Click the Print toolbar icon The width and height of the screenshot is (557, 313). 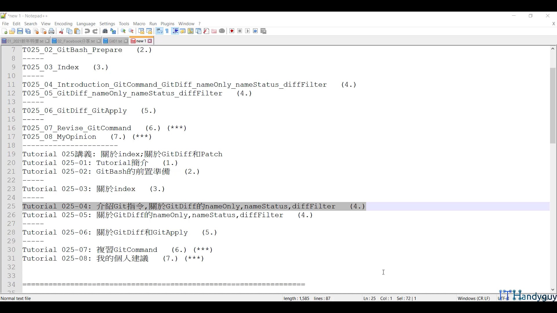click(51, 31)
